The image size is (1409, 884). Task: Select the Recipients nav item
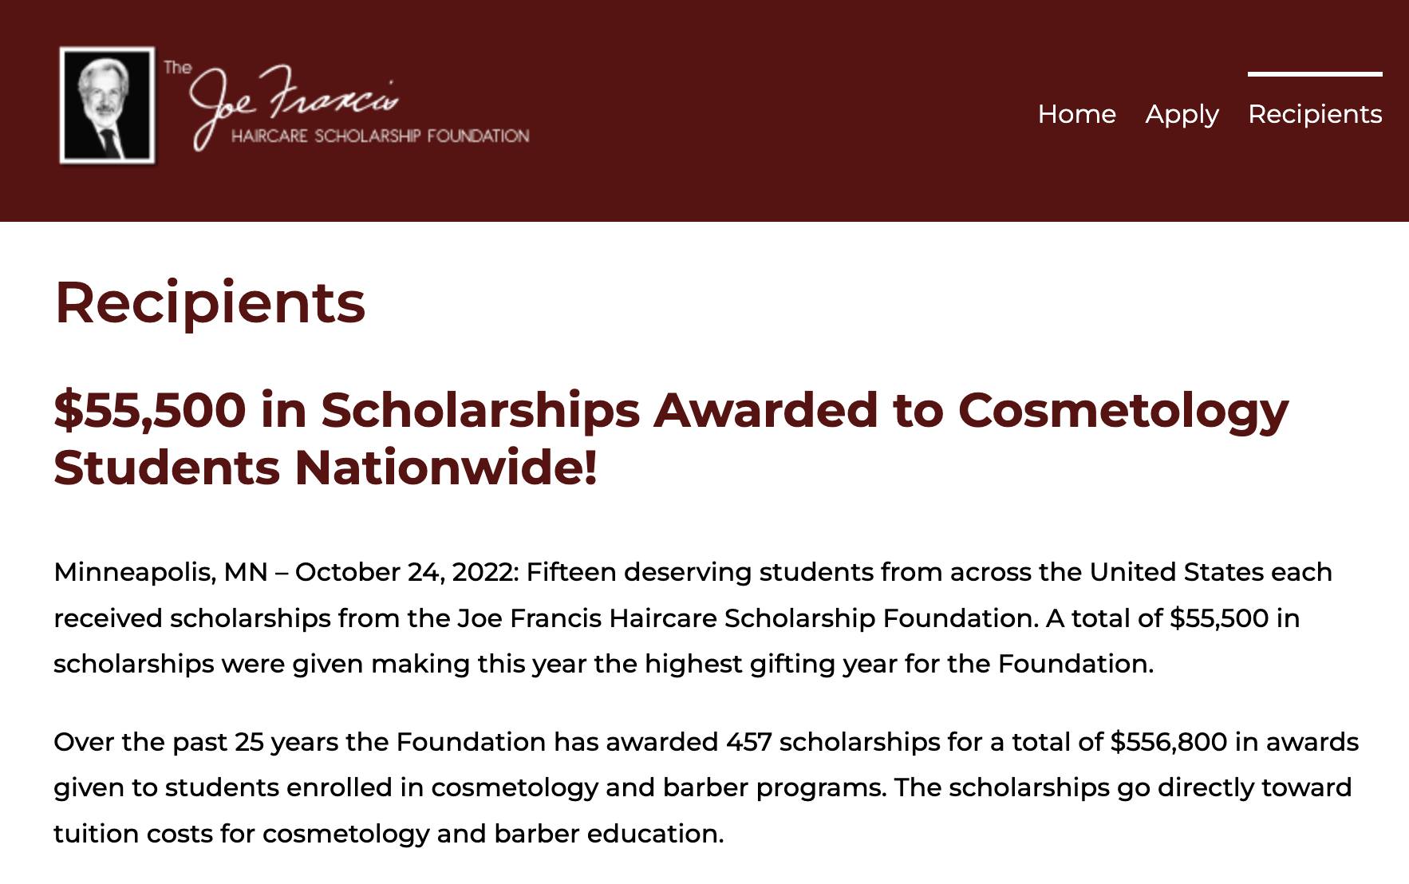coord(1315,114)
